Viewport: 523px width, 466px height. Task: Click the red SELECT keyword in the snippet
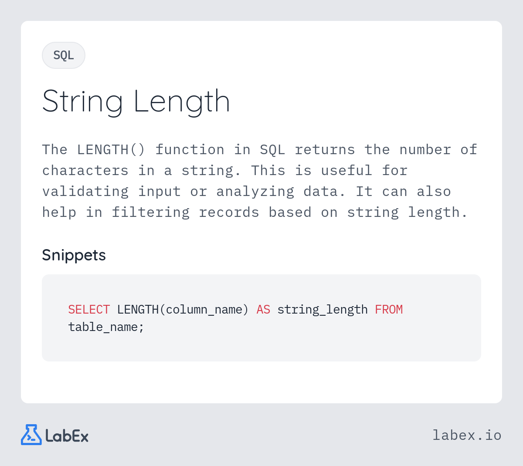(89, 310)
